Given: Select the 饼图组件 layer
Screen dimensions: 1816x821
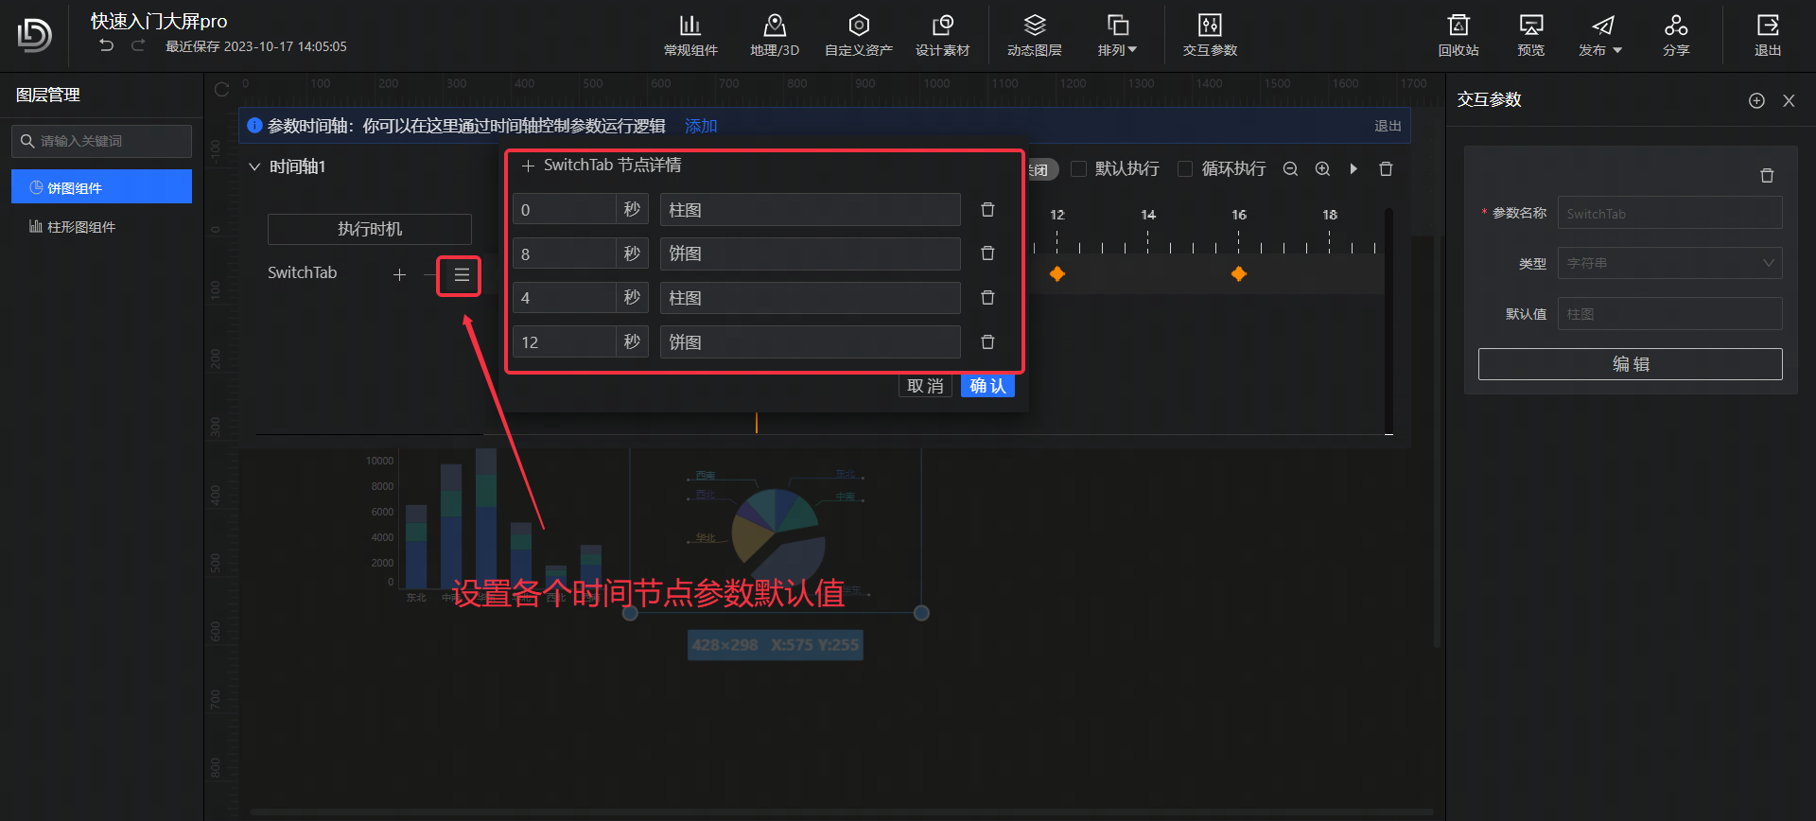Looking at the screenshot, I should (x=101, y=187).
